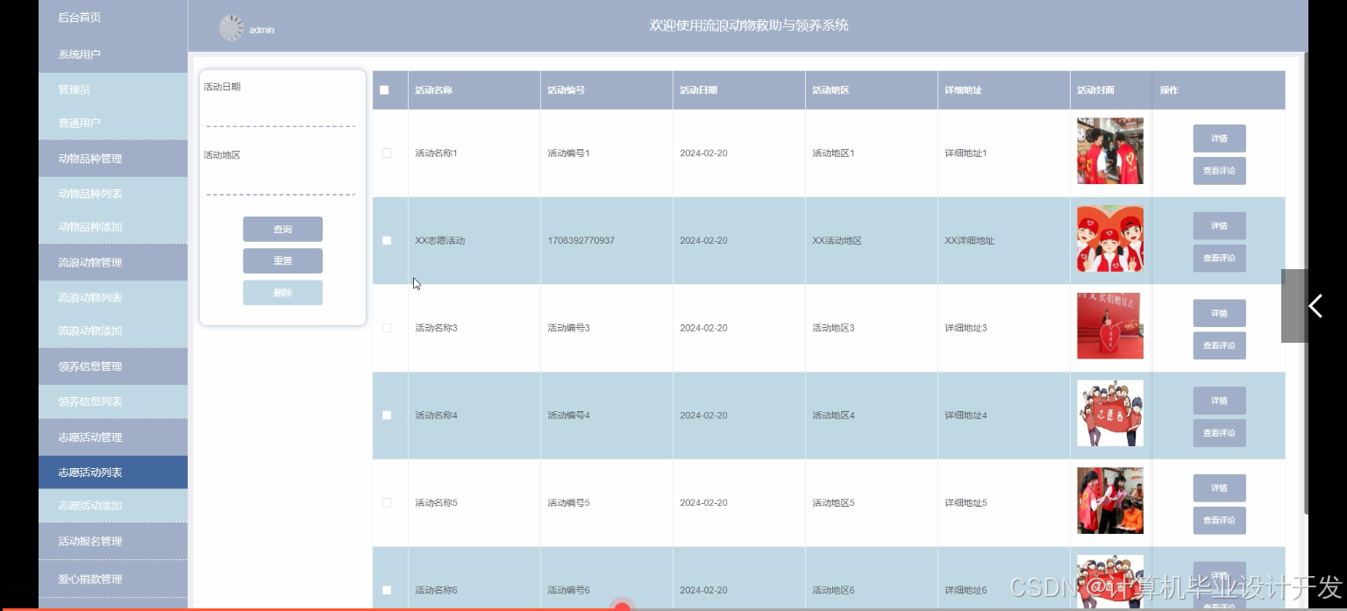Click the 查询 search button
Image resolution: width=1347 pixels, height=611 pixels.
[282, 229]
